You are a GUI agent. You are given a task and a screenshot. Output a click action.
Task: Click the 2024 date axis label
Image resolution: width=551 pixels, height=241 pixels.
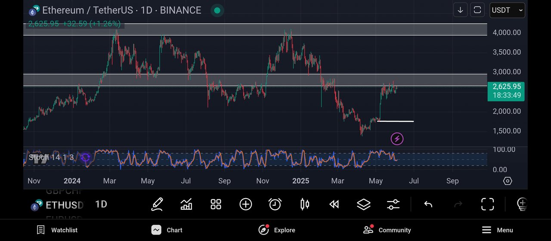72,181
